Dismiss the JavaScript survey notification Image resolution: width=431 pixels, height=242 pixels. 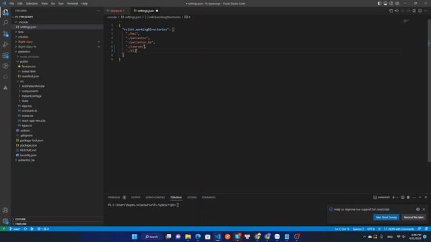coord(424,209)
